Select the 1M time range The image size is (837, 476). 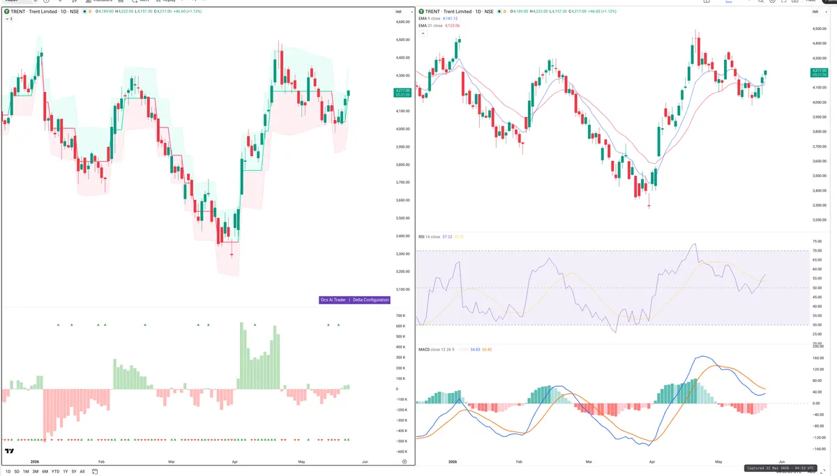pyautogui.click(x=26, y=471)
